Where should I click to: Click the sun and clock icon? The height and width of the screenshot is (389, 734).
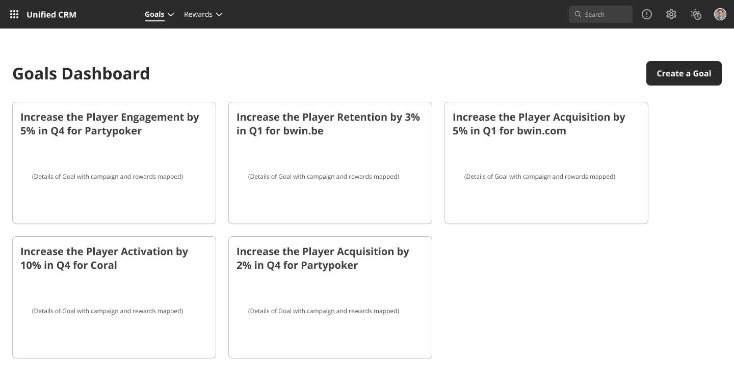696,14
